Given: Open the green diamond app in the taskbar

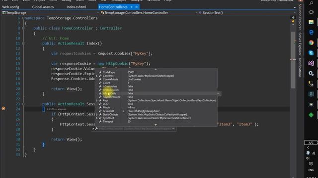Looking at the screenshot, I should click(x=311, y=115).
